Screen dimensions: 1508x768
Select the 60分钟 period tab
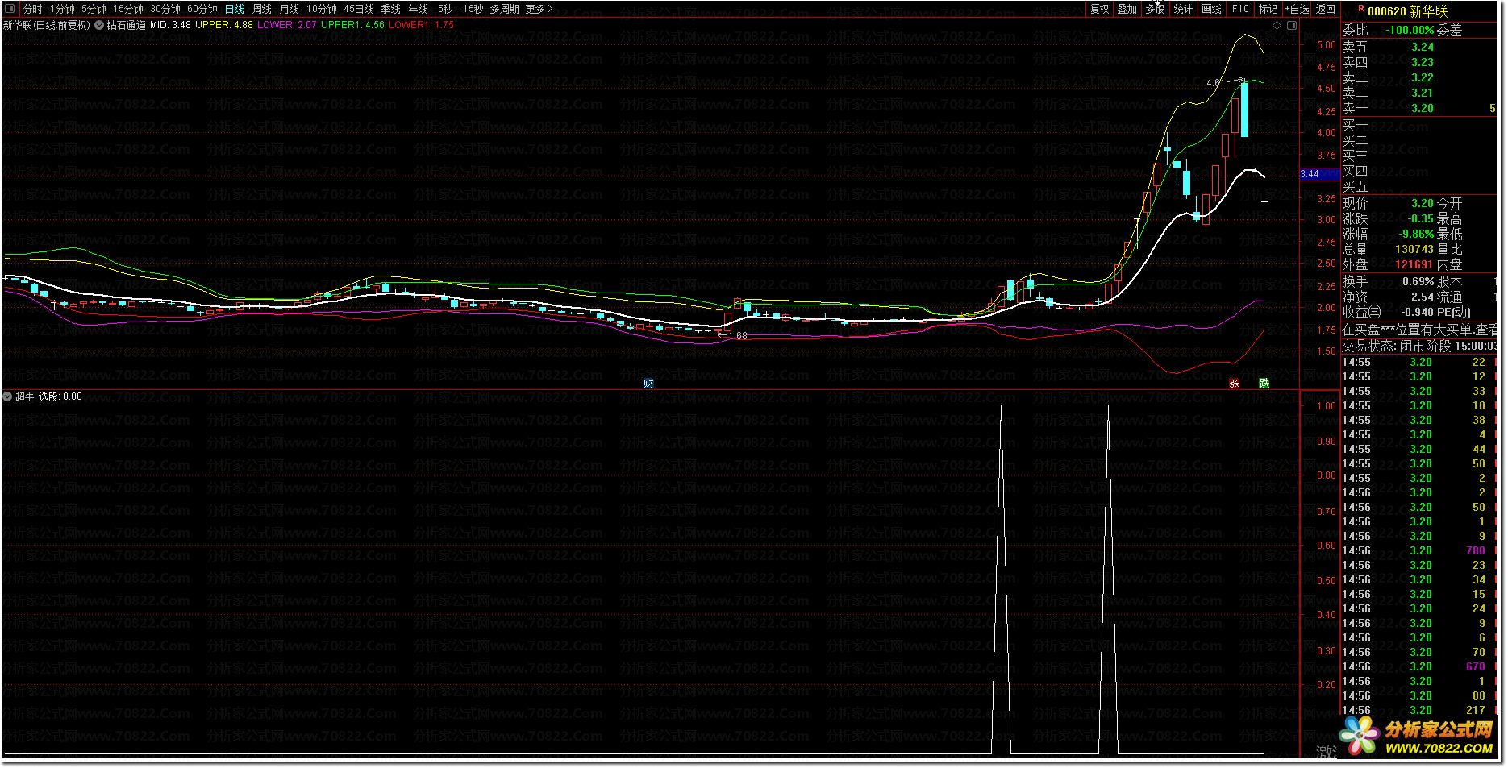click(x=202, y=9)
